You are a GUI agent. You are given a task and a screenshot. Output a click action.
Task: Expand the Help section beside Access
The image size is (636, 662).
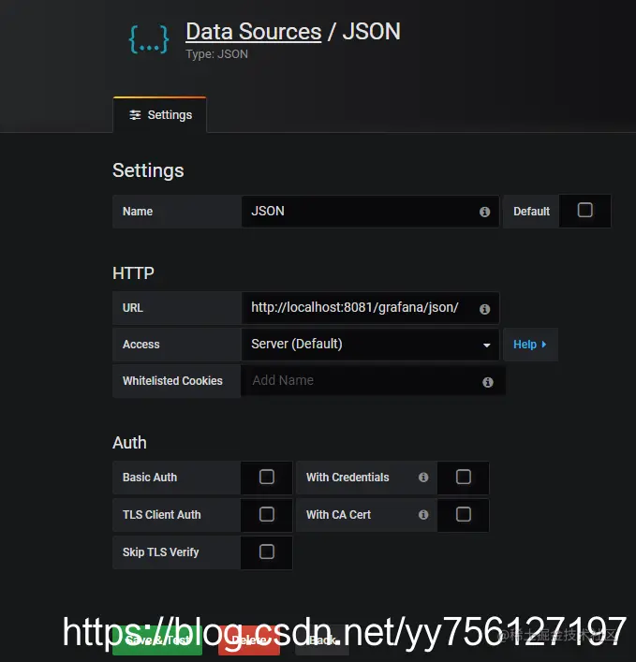click(530, 345)
